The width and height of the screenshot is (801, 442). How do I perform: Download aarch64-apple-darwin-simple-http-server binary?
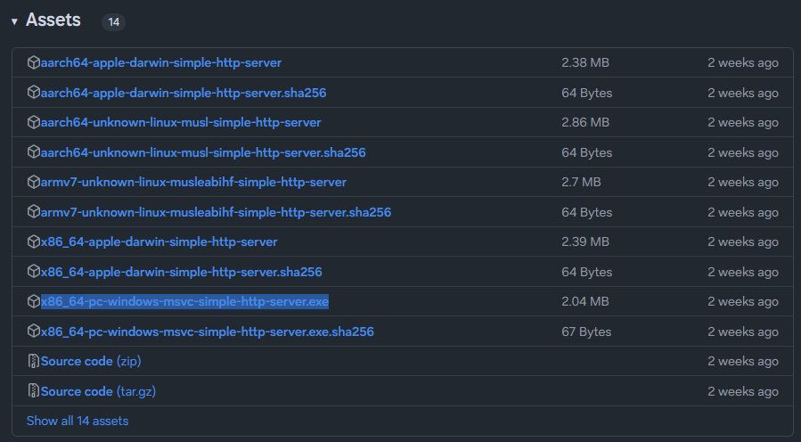pos(161,63)
